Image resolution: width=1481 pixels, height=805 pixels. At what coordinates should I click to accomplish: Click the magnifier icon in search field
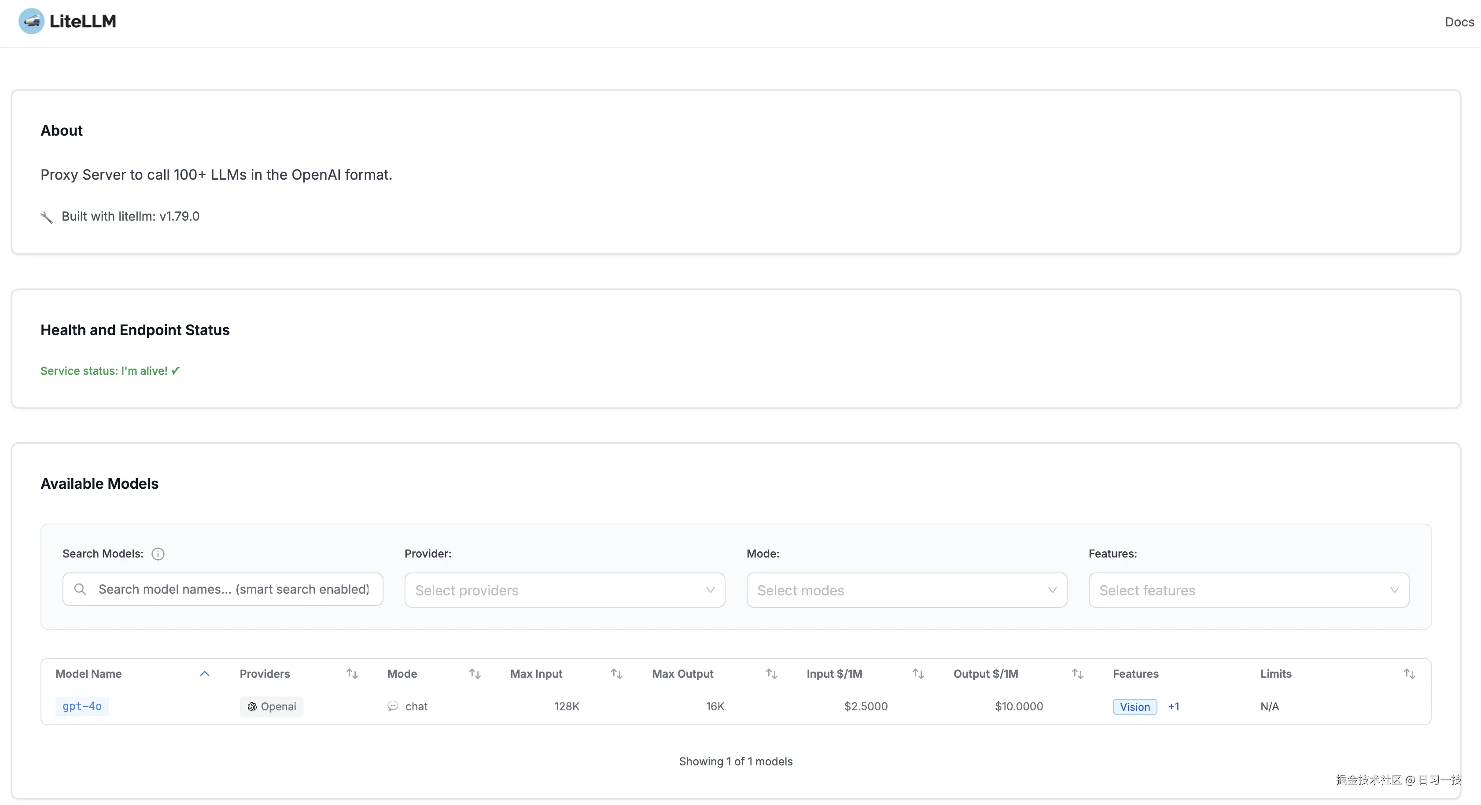click(81, 589)
